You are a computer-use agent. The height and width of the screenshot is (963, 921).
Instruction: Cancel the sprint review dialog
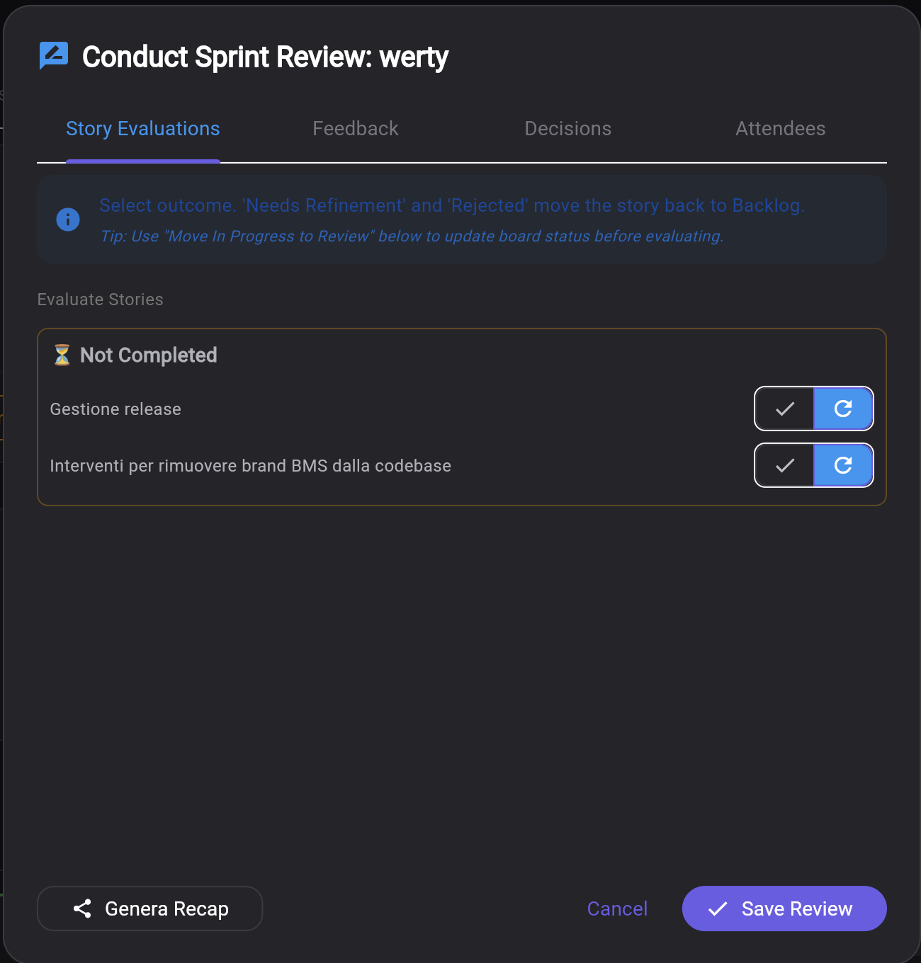click(x=617, y=908)
